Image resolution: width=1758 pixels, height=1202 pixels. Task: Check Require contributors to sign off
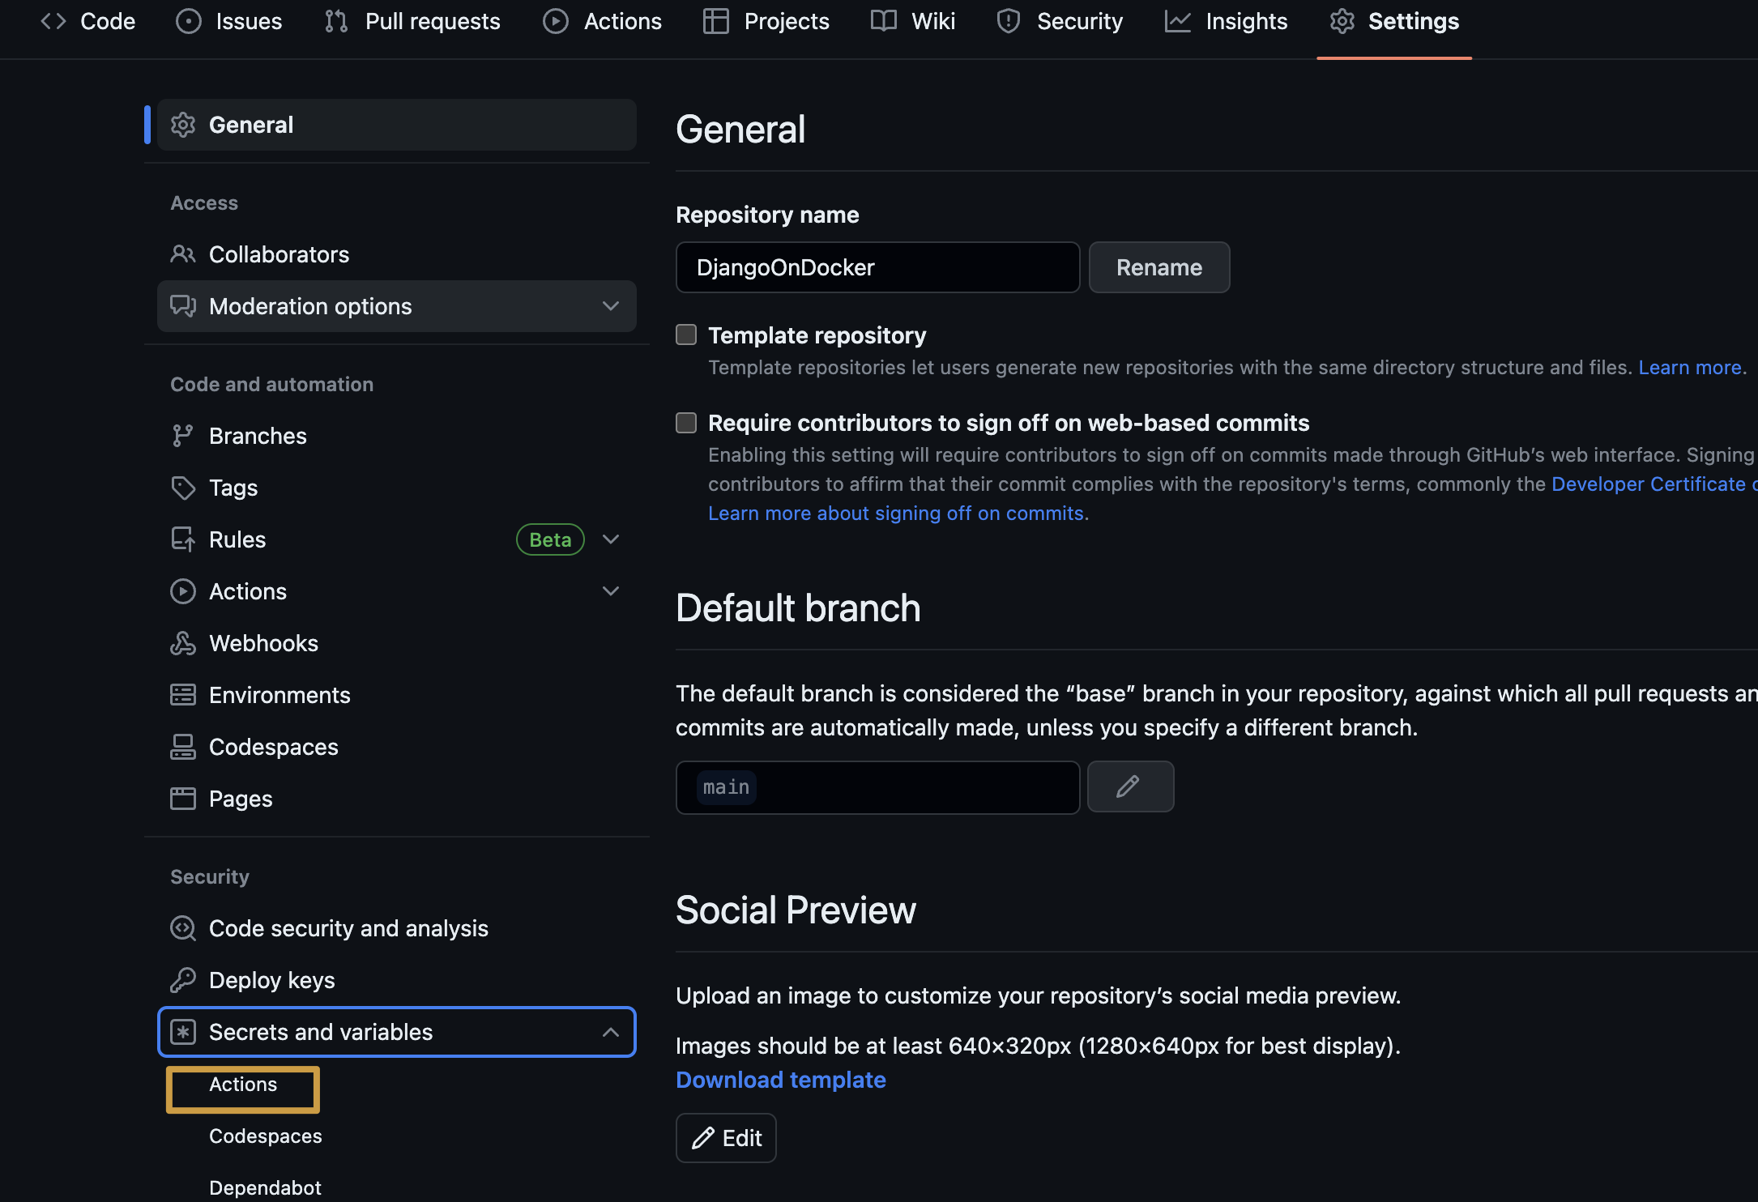686,423
